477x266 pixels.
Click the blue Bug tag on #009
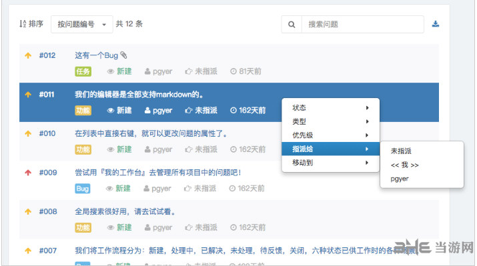(83, 189)
